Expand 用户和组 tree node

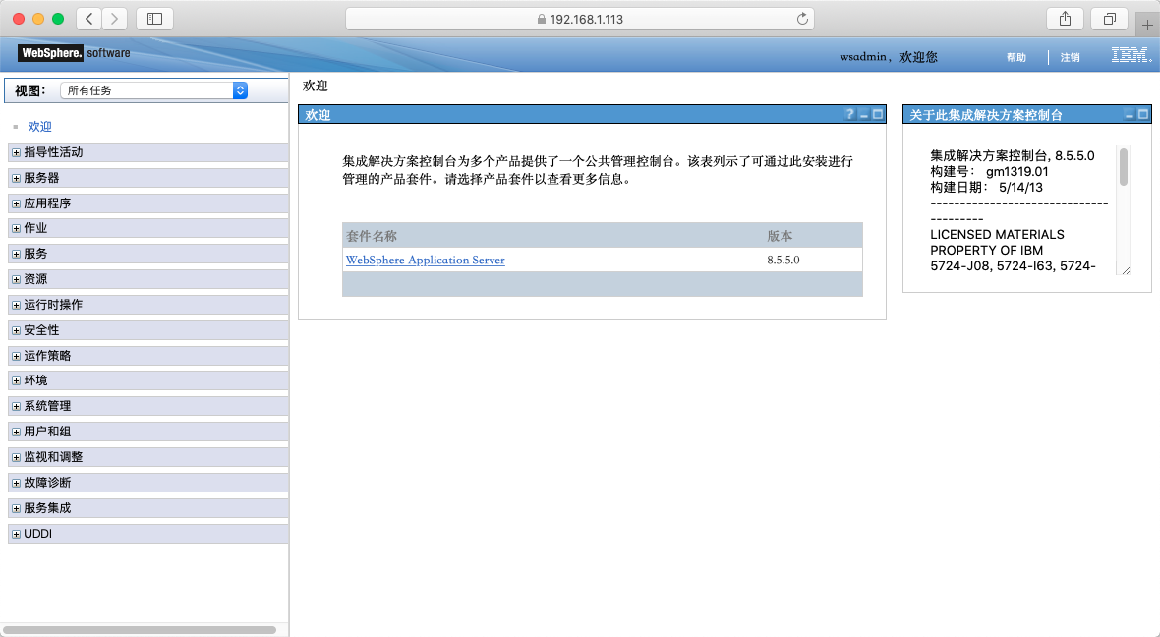tap(17, 432)
